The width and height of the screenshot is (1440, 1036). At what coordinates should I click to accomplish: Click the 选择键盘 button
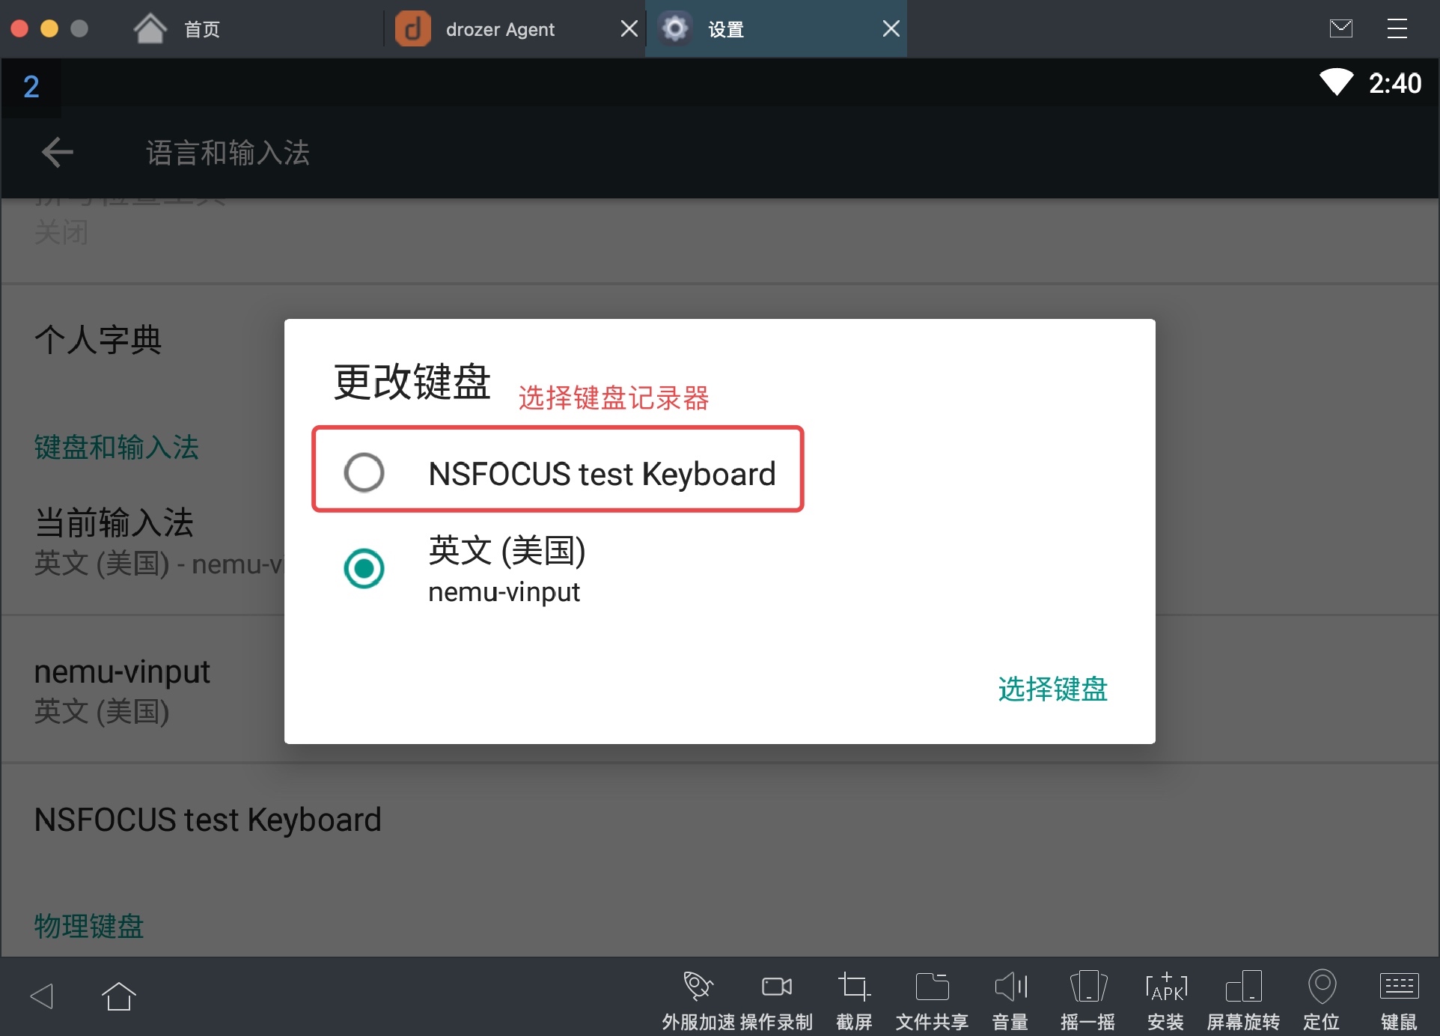coord(1052,689)
